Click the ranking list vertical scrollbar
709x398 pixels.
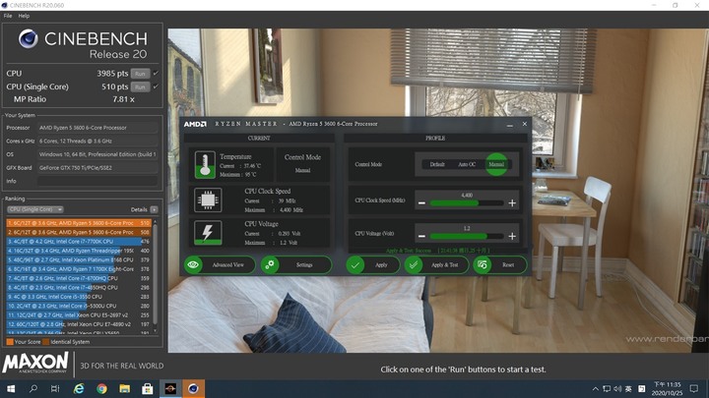coord(156,276)
